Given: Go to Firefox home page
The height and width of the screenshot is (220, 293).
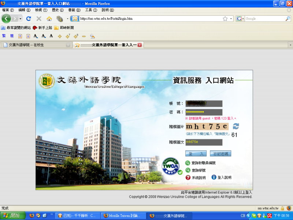Looking at the screenshot, I should (49, 18).
